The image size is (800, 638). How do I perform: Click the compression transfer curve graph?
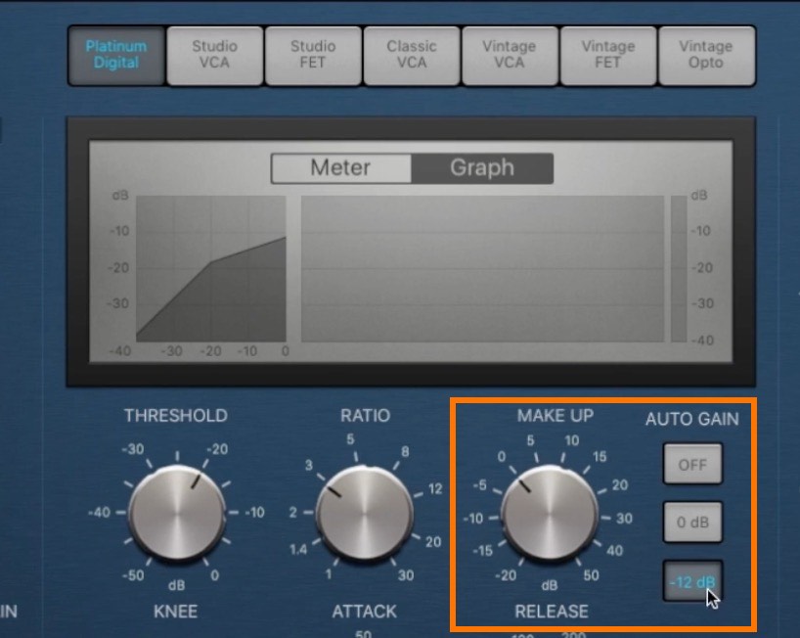click(210, 267)
